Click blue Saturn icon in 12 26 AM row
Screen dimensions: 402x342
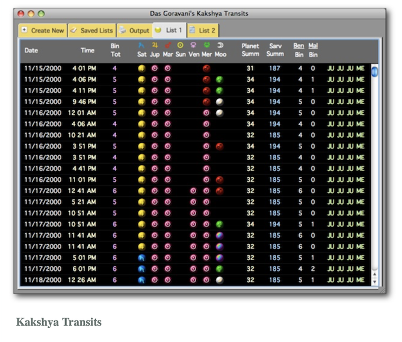[141, 280]
